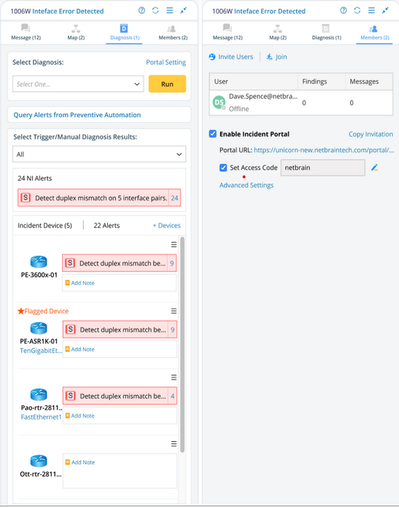Switch to Map (2) tab in right panel
The image size is (399, 507).
pyautogui.click(x=278, y=32)
